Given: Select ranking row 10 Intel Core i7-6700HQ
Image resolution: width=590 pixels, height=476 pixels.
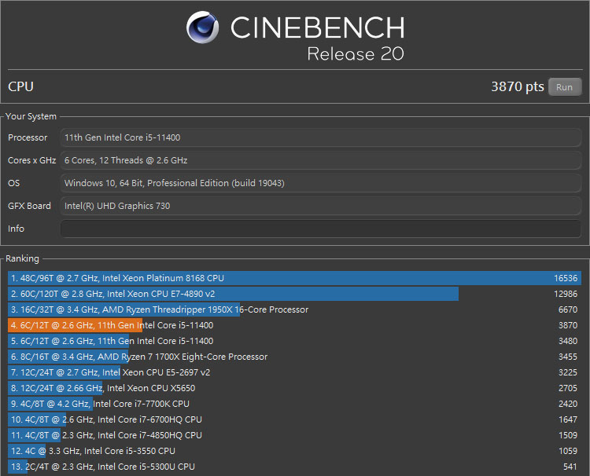Looking at the screenshot, I should click(295, 419).
